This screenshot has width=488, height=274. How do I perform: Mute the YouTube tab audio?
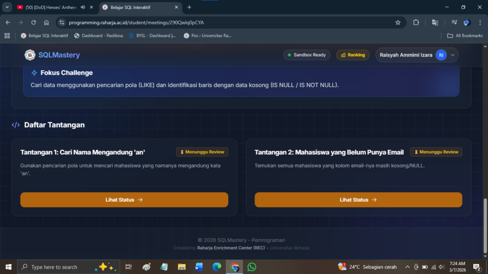pyautogui.click(x=83, y=7)
